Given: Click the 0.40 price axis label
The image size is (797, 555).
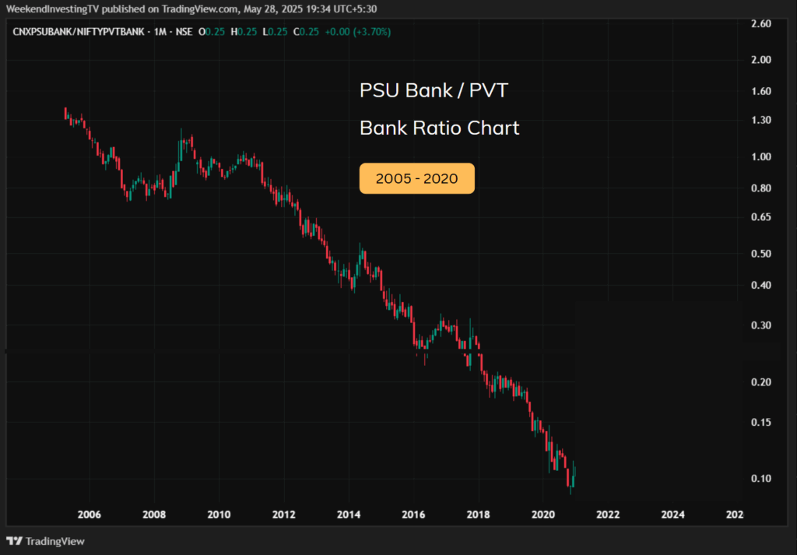Looking at the screenshot, I should [761, 285].
